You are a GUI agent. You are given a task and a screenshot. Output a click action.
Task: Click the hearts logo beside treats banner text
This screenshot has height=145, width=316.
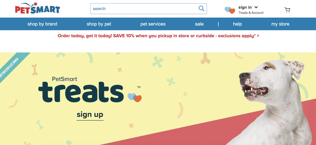click(135, 98)
